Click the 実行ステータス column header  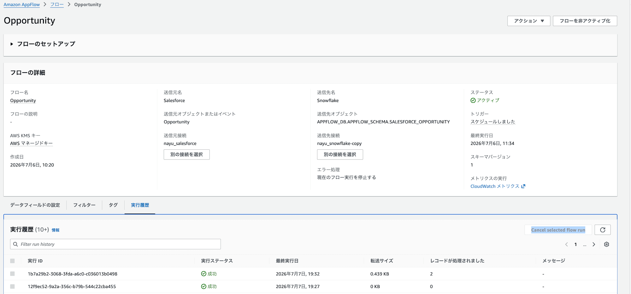click(x=217, y=261)
